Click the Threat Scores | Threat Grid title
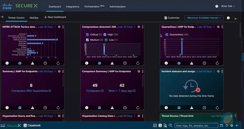 coord(177,116)
